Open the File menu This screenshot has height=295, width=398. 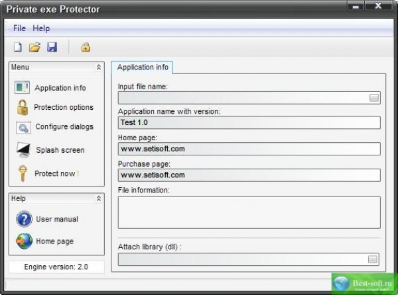[x=19, y=28]
